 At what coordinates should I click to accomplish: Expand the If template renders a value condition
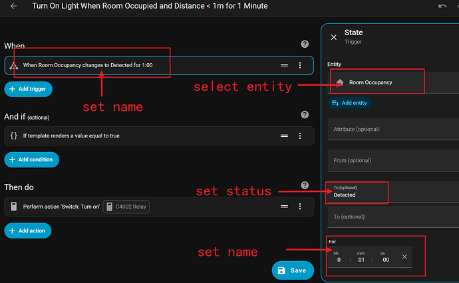tap(159, 136)
